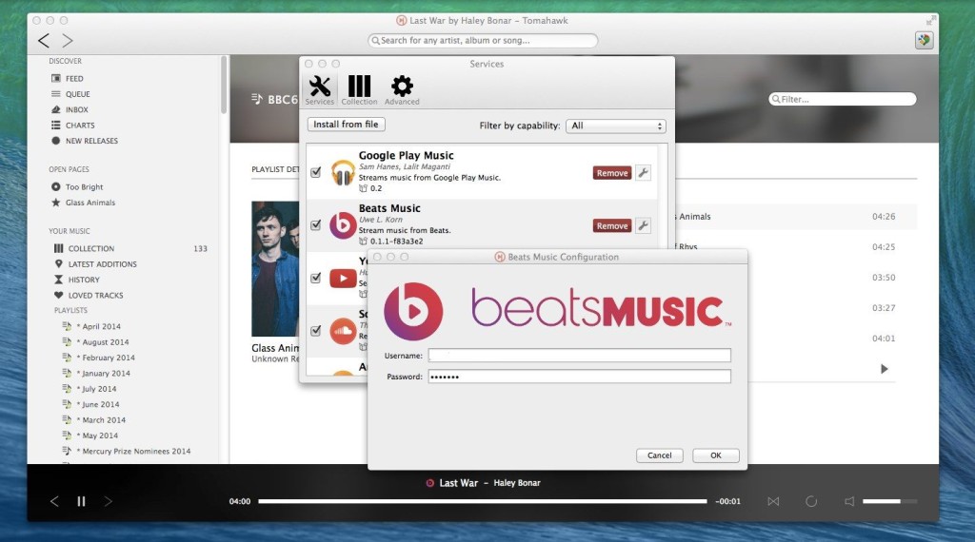Toggle the SoundCloud service checkbox
This screenshot has height=542, width=975.
(x=316, y=330)
